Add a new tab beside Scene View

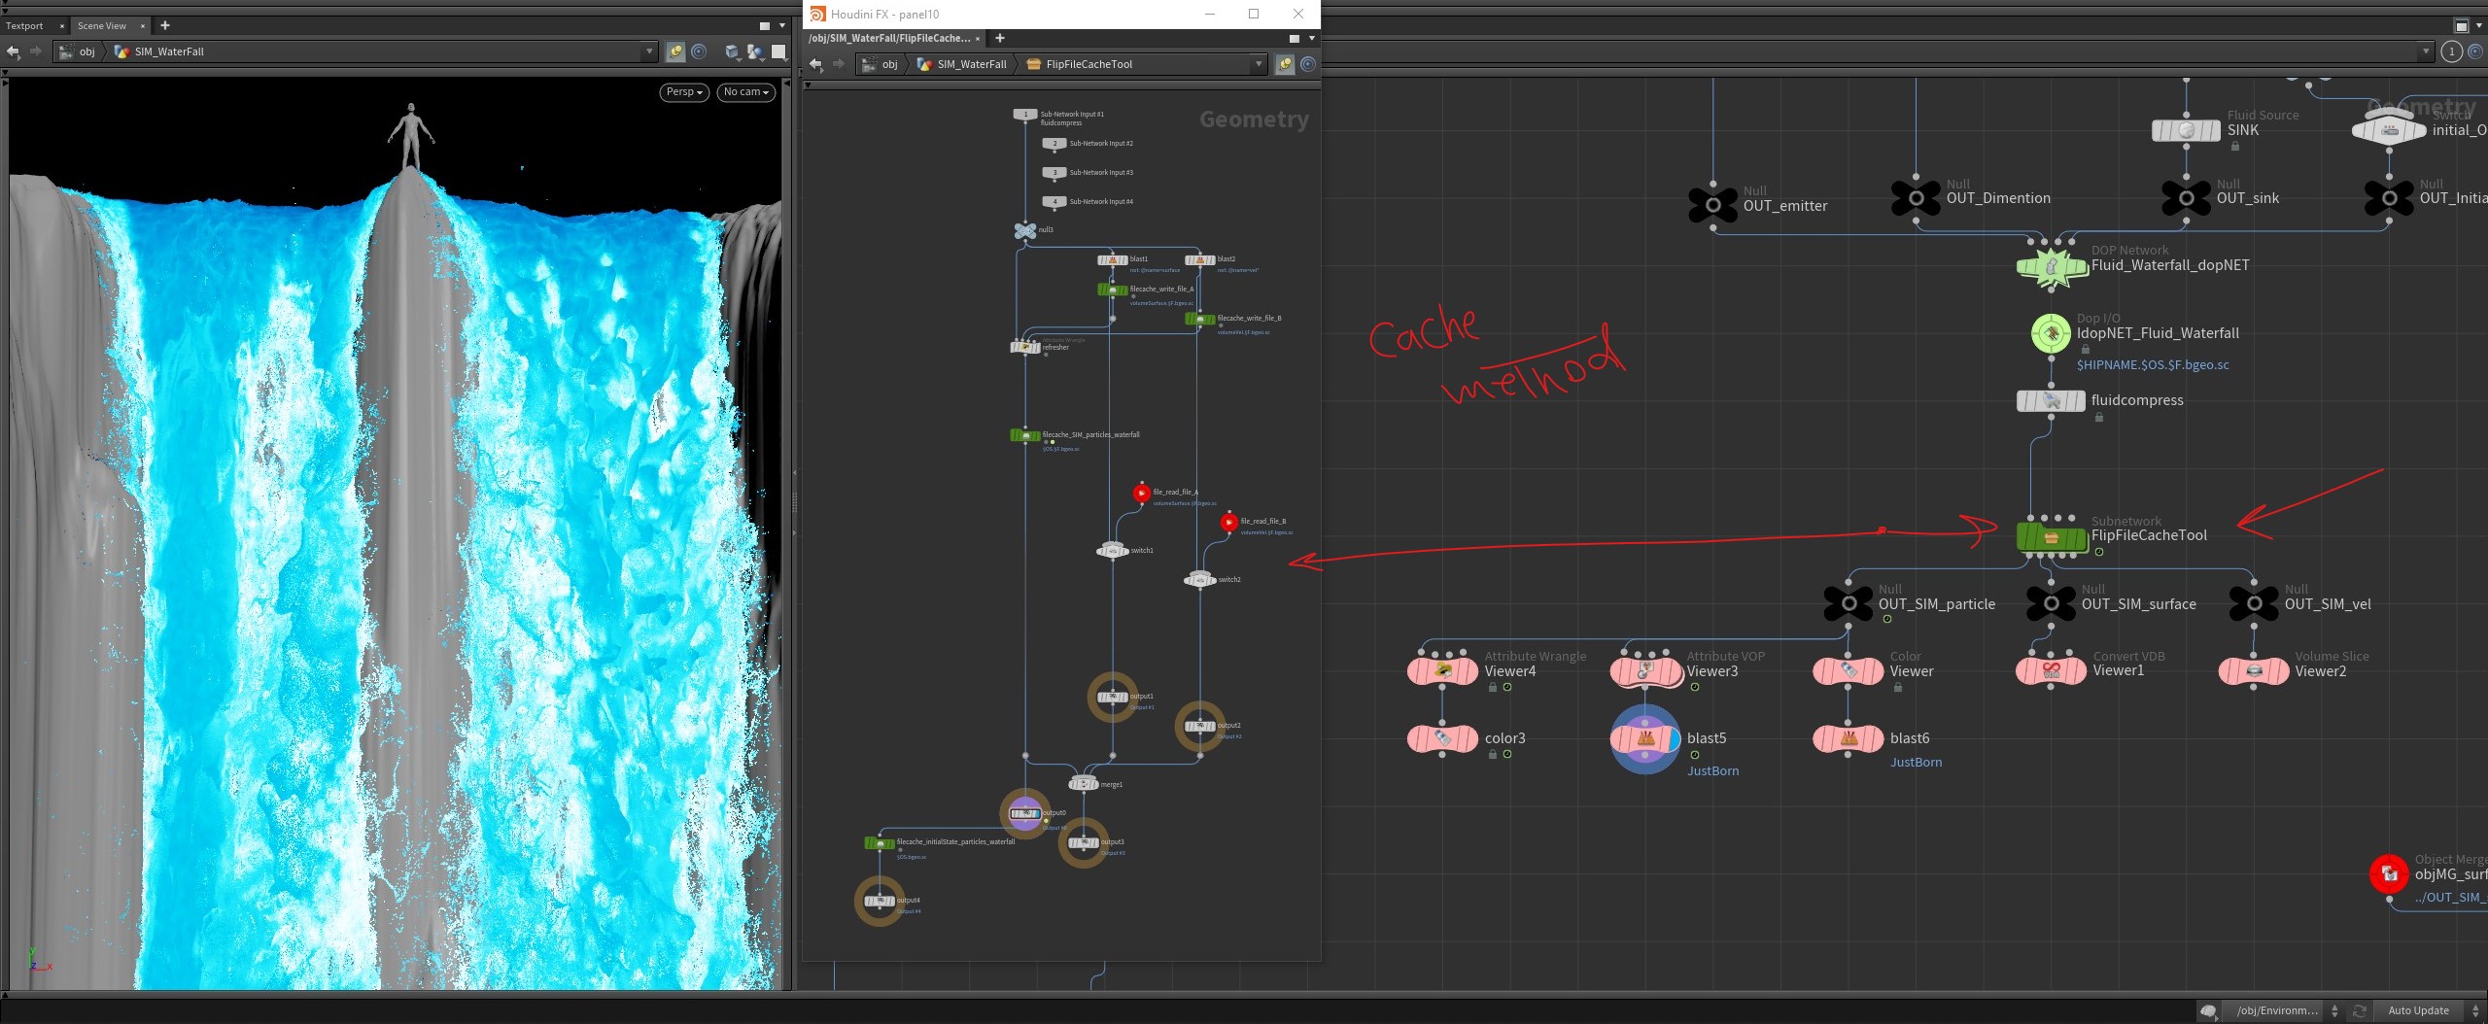(165, 25)
